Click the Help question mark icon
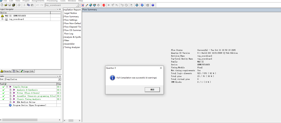The height and width of the screenshot is (123, 281). point(153,5)
